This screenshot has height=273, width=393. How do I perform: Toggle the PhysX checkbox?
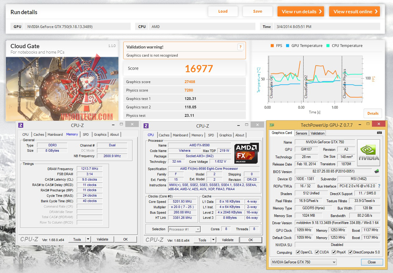tap(334, 252)
